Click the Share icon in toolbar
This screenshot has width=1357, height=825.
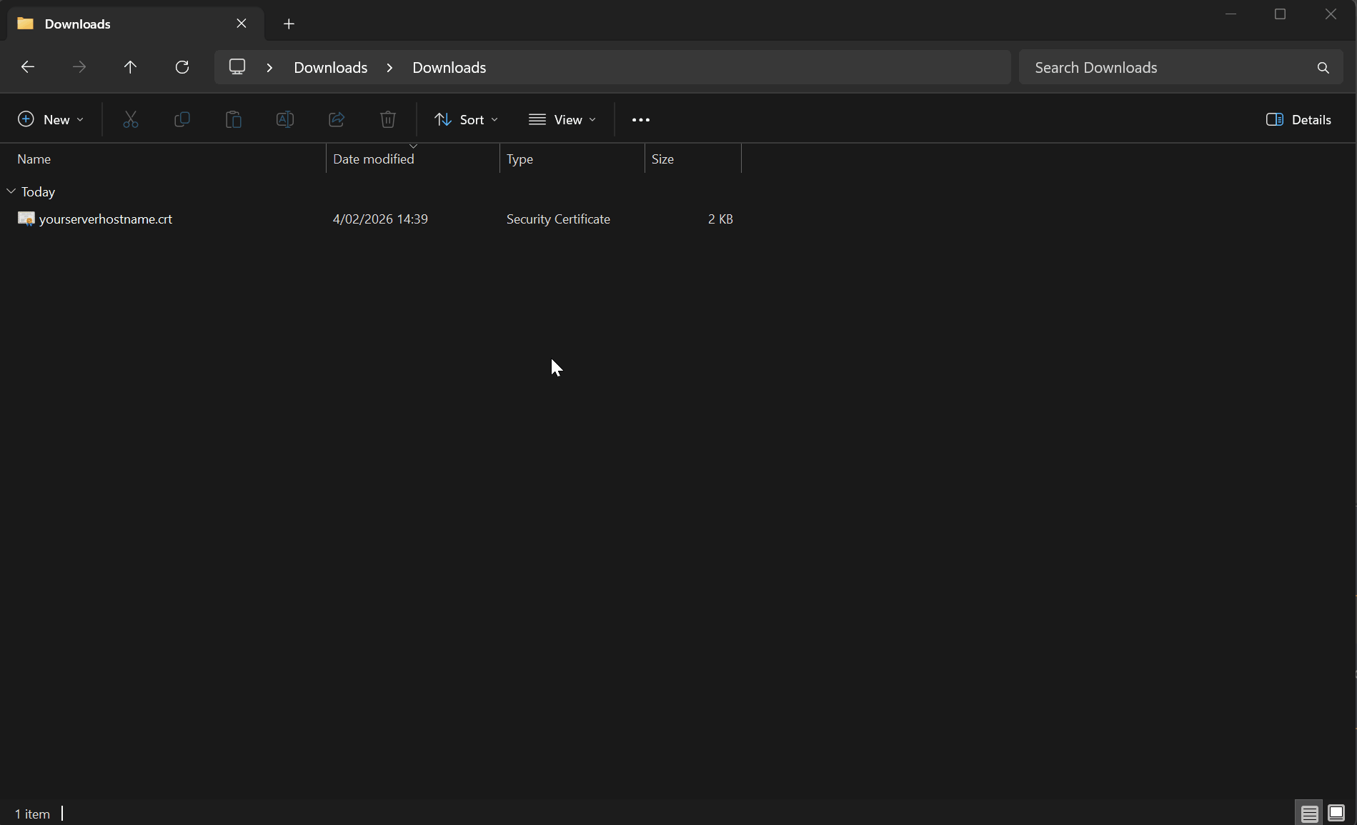[337, 119]
